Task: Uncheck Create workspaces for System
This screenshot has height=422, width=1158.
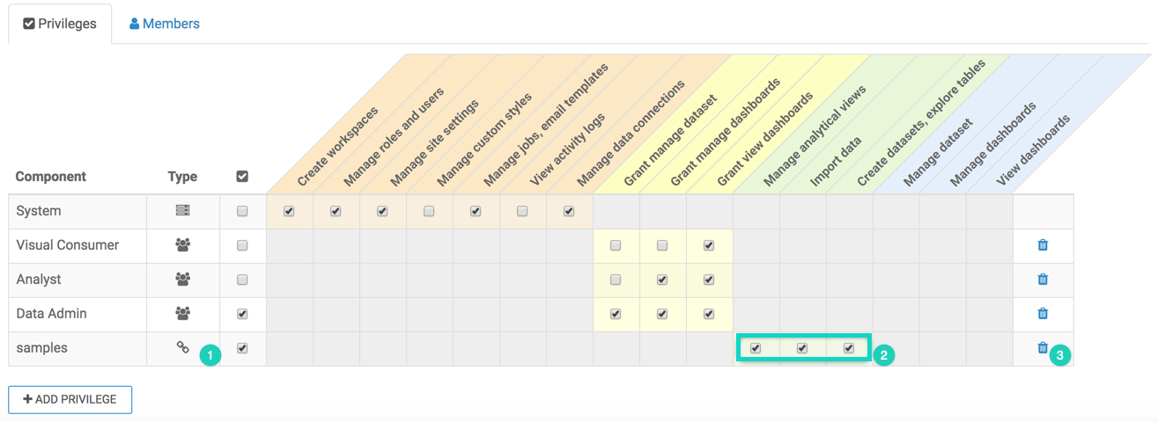Action: click(289, 211)
